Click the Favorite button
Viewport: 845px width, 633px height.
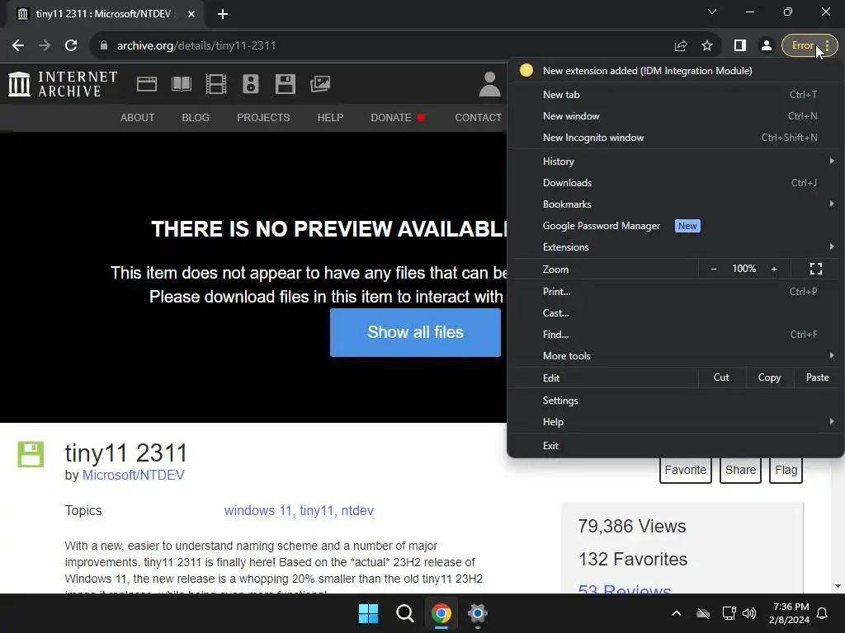[686, 470]
